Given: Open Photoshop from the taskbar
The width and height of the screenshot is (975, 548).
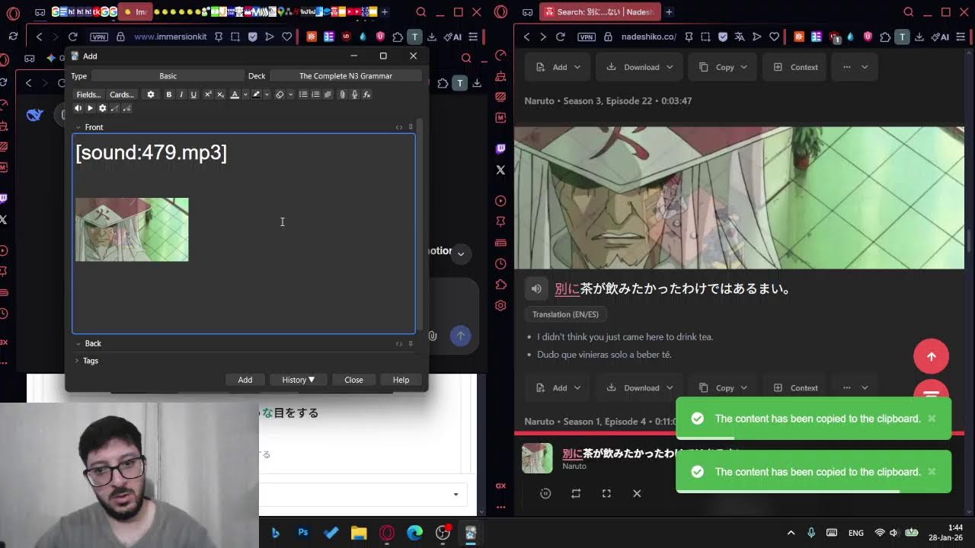Looking at the screenshot, I should pos(303,533).
